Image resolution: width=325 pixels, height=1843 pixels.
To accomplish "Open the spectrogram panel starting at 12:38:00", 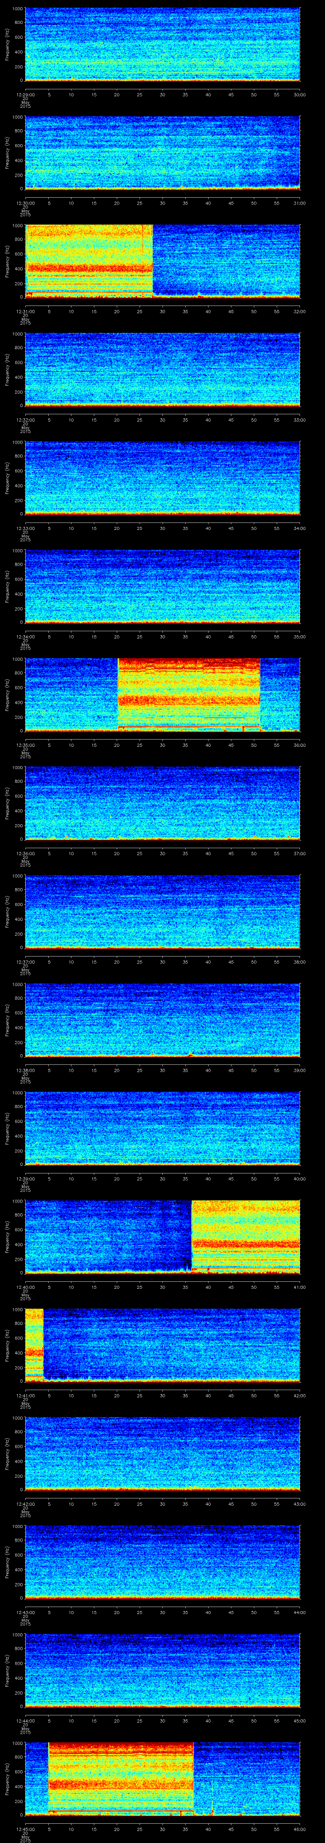I will (x=163, y=1020).
